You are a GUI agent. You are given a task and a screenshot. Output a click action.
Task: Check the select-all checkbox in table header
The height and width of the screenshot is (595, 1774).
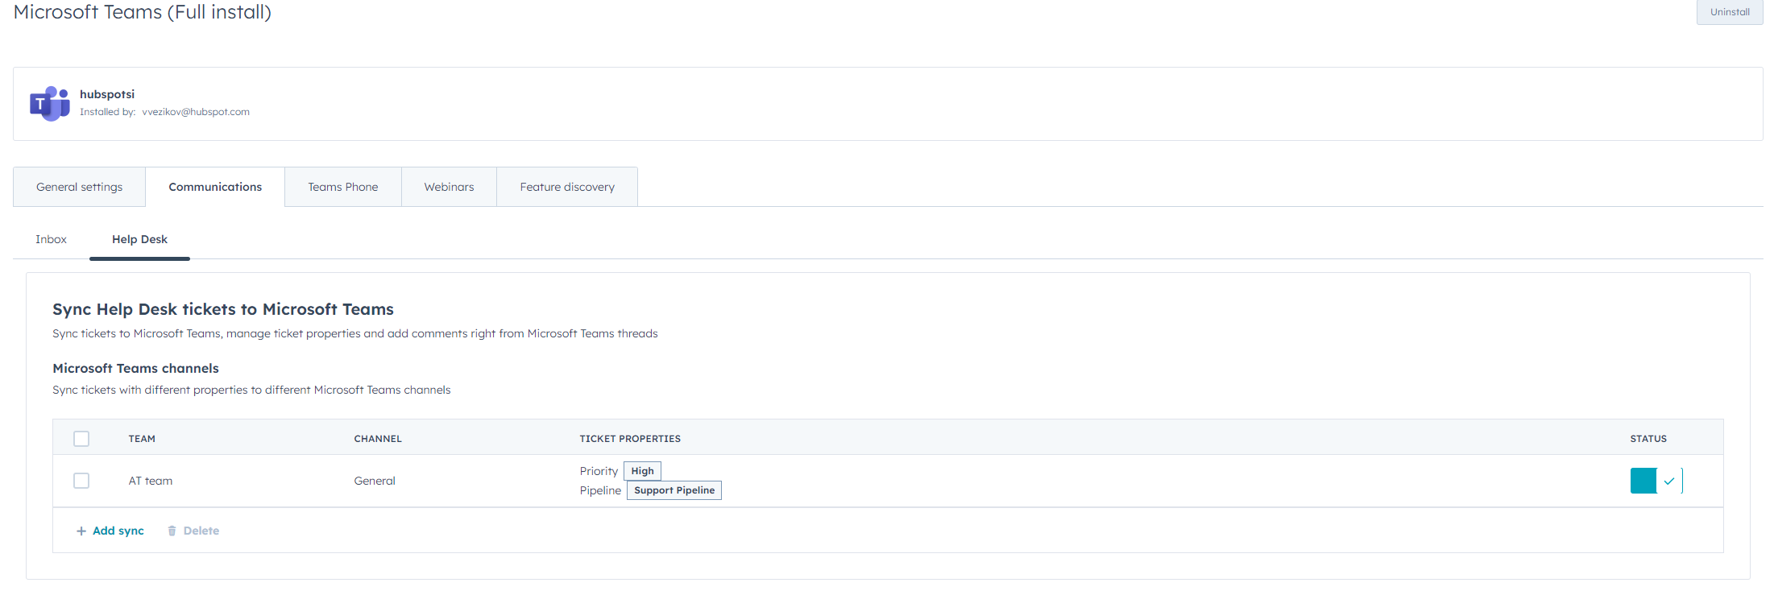pyautogui.click(x=81, y=439)
